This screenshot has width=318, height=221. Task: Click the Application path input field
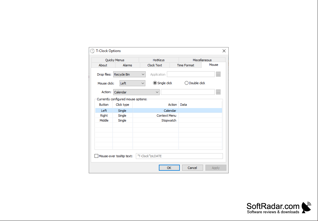point(191,74)
